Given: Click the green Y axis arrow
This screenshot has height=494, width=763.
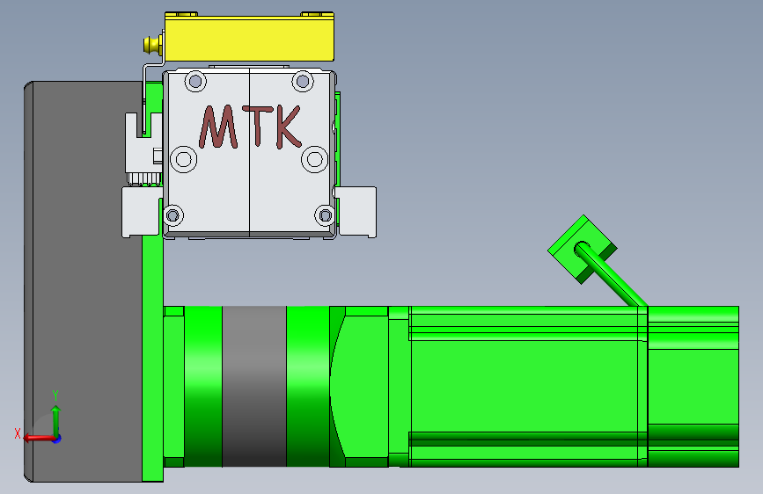Looking at the screenshot, I should tap(56, 420).
